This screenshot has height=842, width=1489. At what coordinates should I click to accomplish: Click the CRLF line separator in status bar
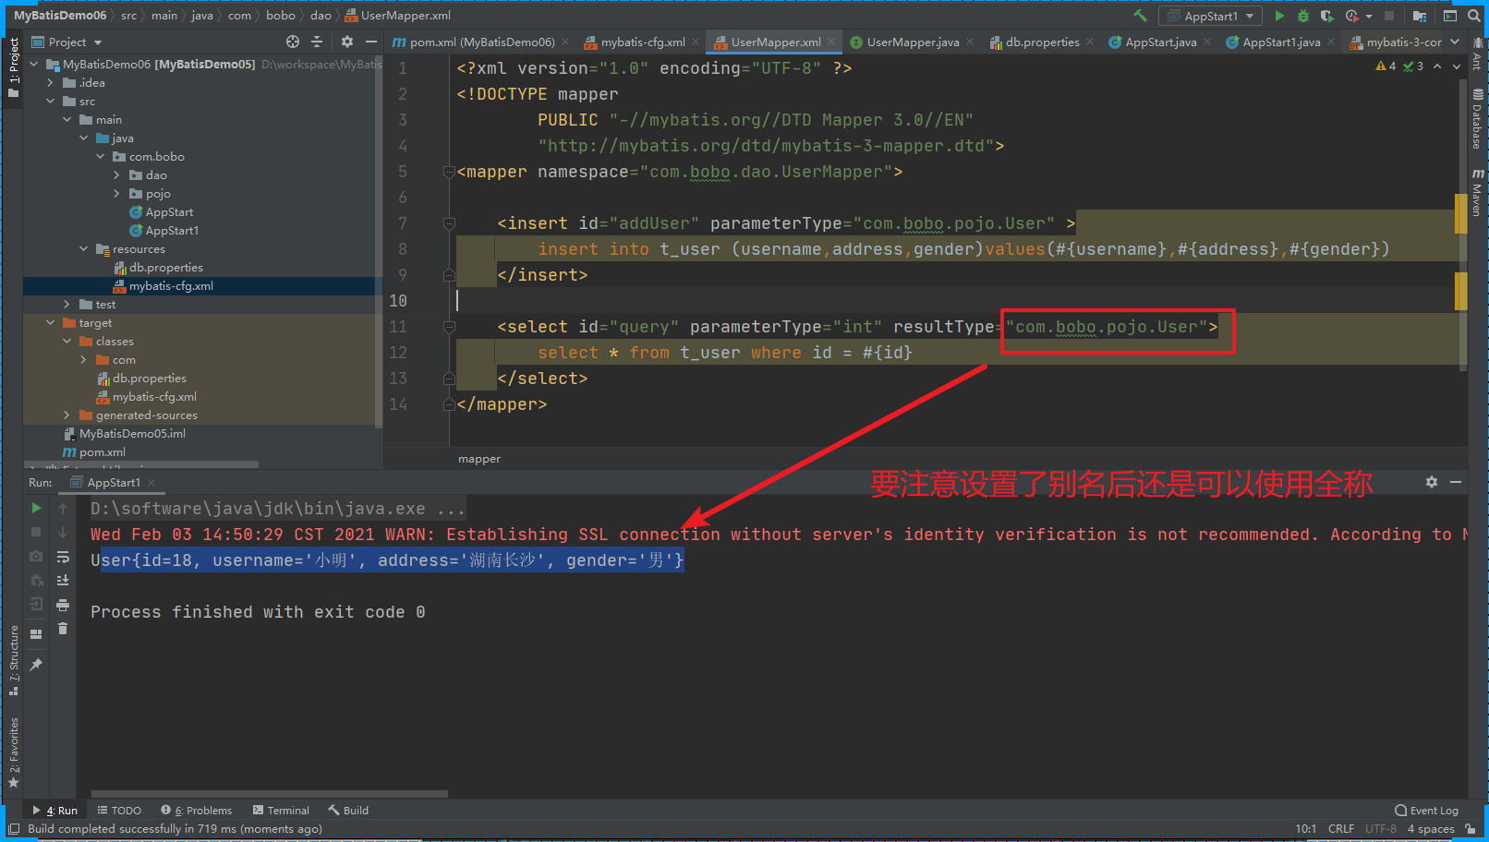[x=1341, y=829]
